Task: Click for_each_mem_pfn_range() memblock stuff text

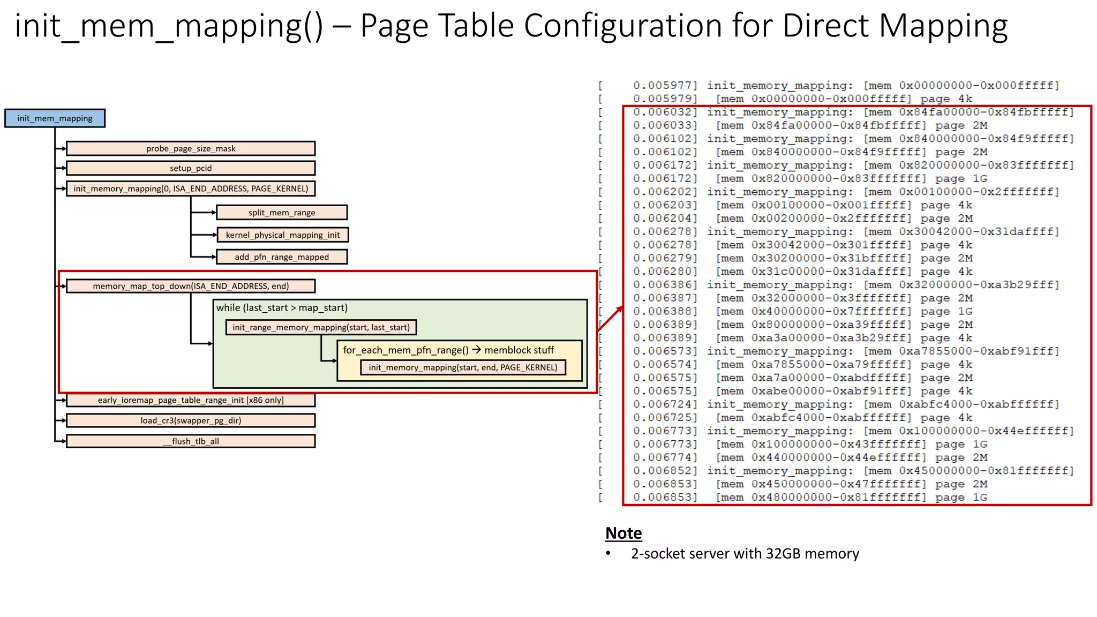Action: coord(448,350)
